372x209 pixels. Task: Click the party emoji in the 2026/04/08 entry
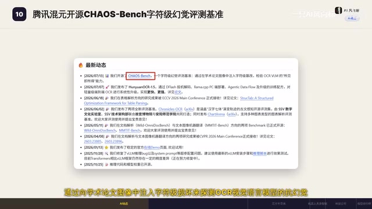[108, 136]
